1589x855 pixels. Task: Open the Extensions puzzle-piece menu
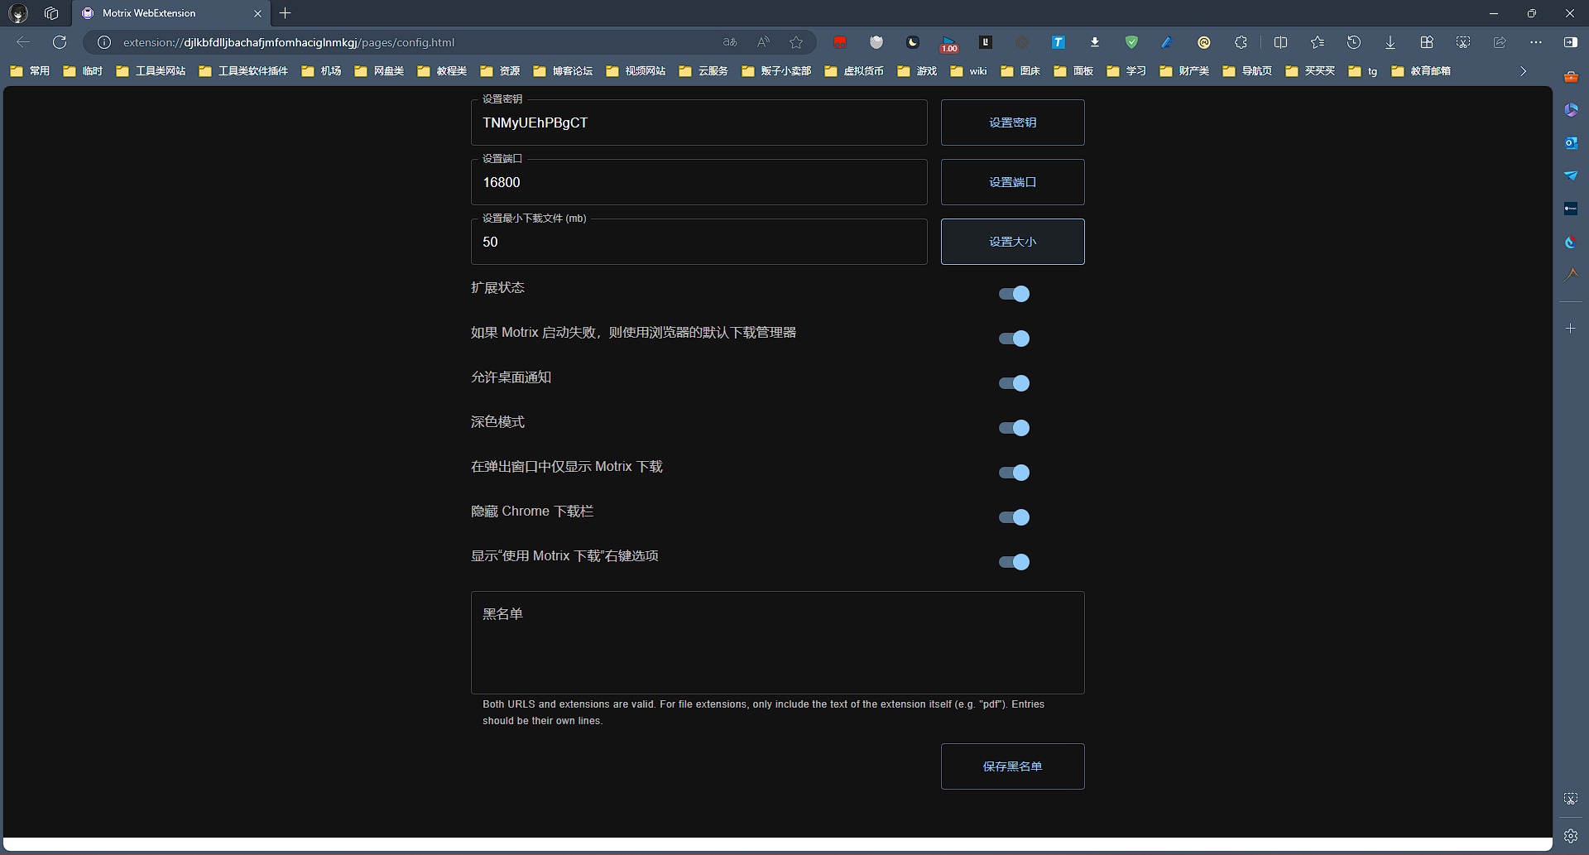click(1241, 42)
